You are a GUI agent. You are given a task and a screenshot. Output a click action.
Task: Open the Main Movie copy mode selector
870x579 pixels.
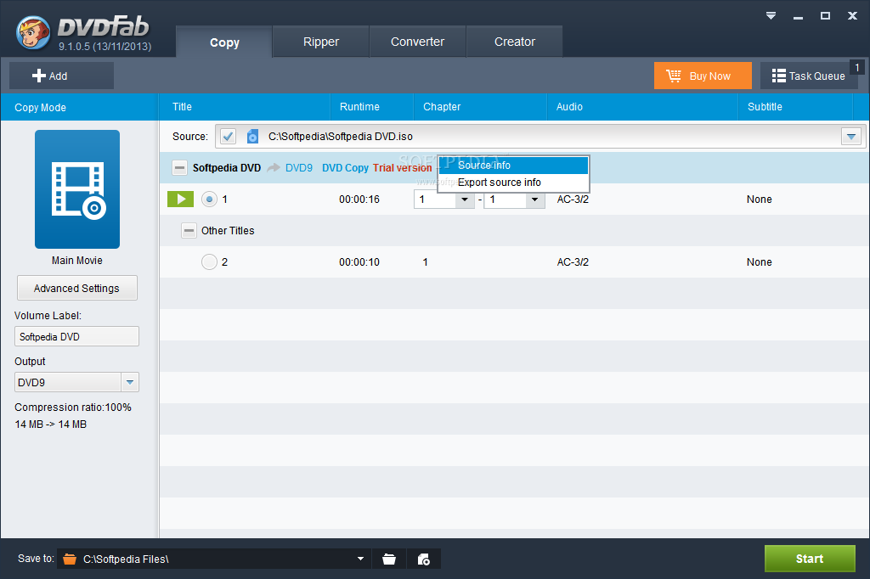point(77,189)
